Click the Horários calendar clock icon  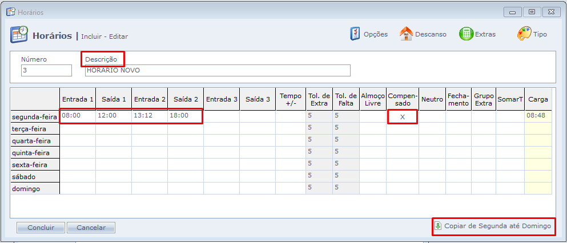click(19, 35)
